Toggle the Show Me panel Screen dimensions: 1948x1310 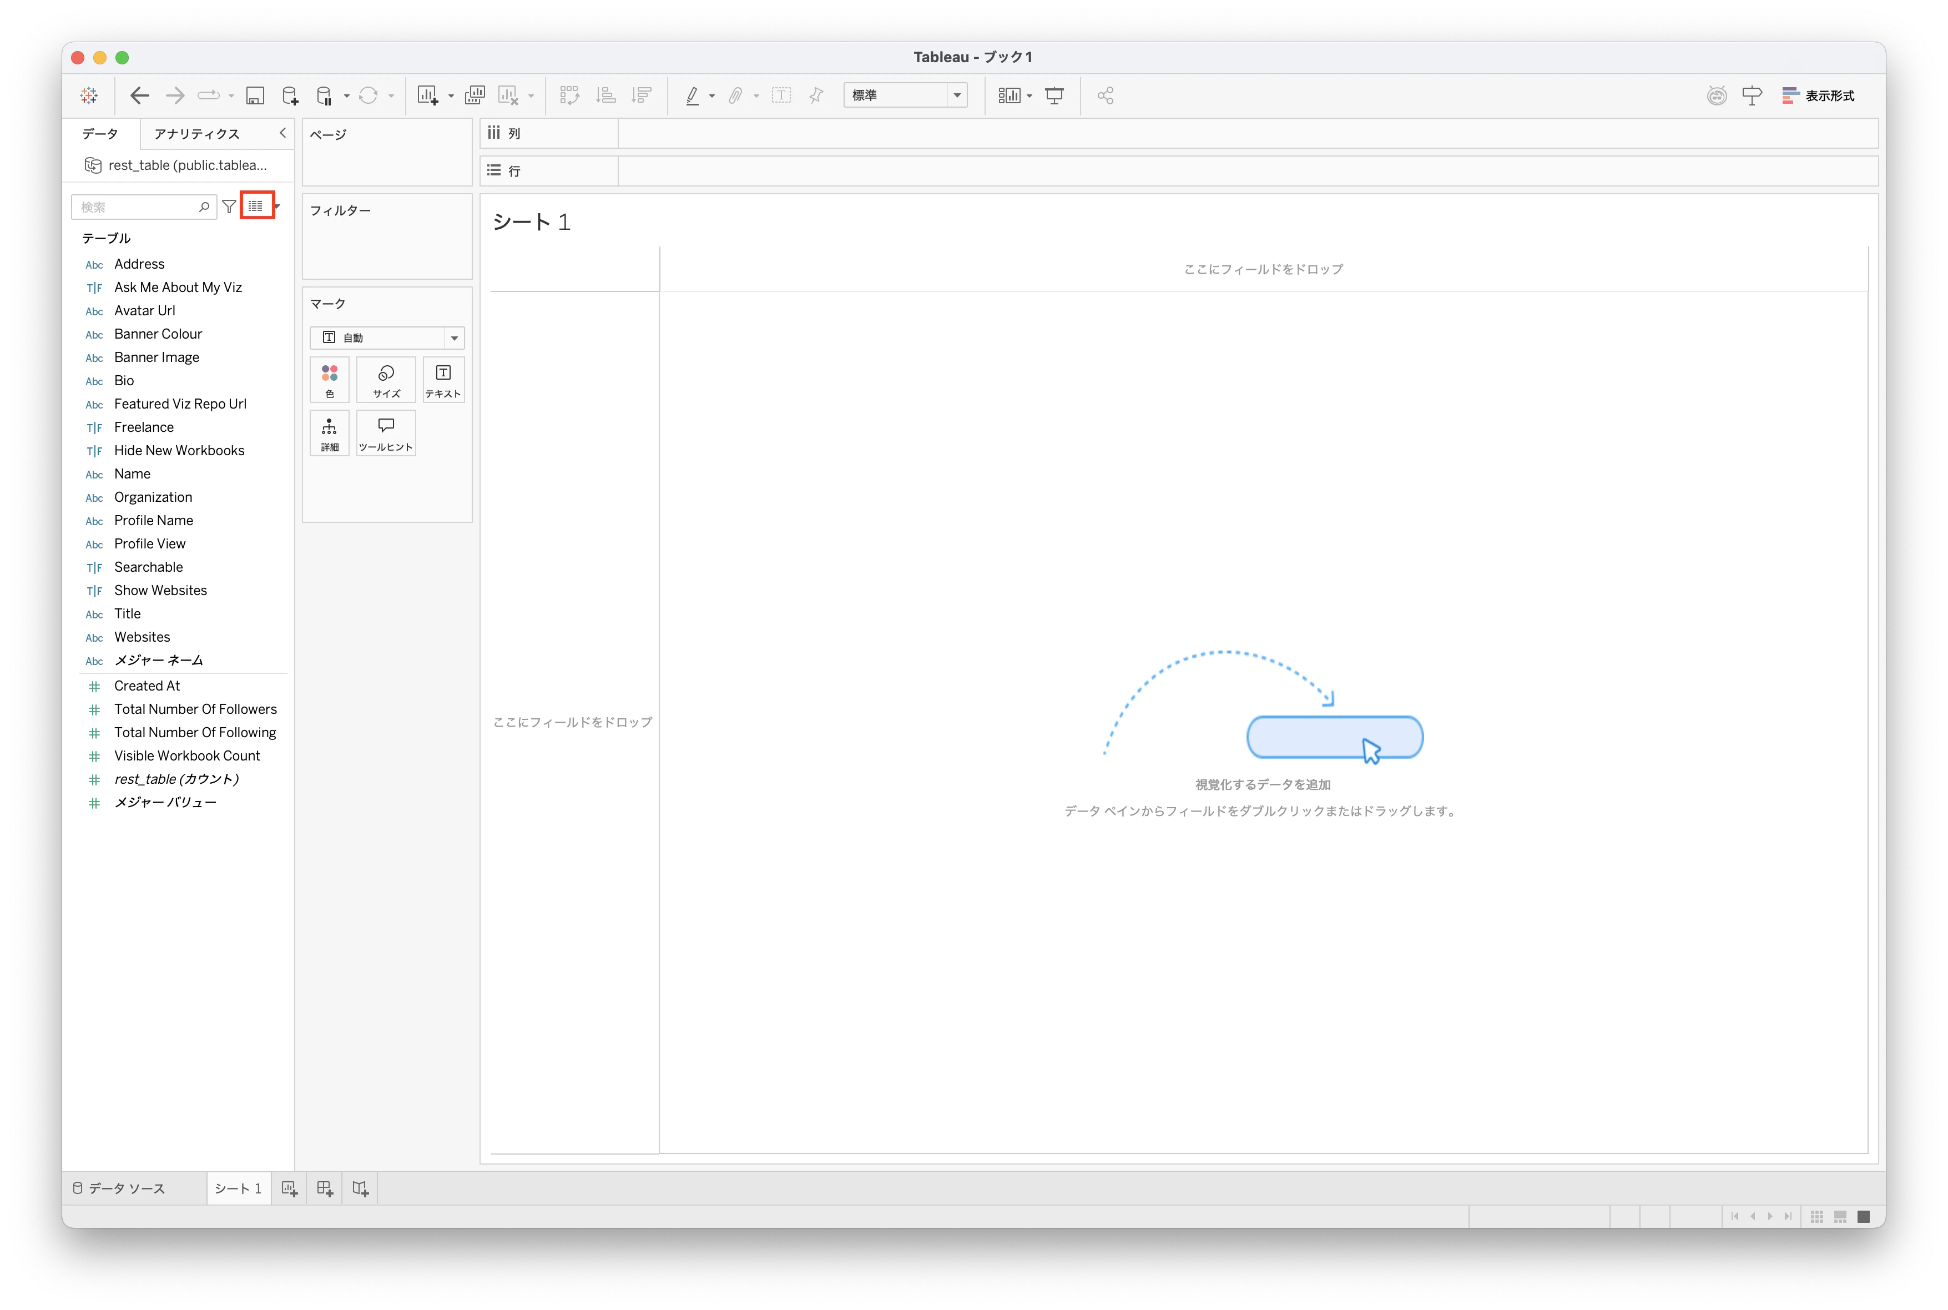(1819, 95)
